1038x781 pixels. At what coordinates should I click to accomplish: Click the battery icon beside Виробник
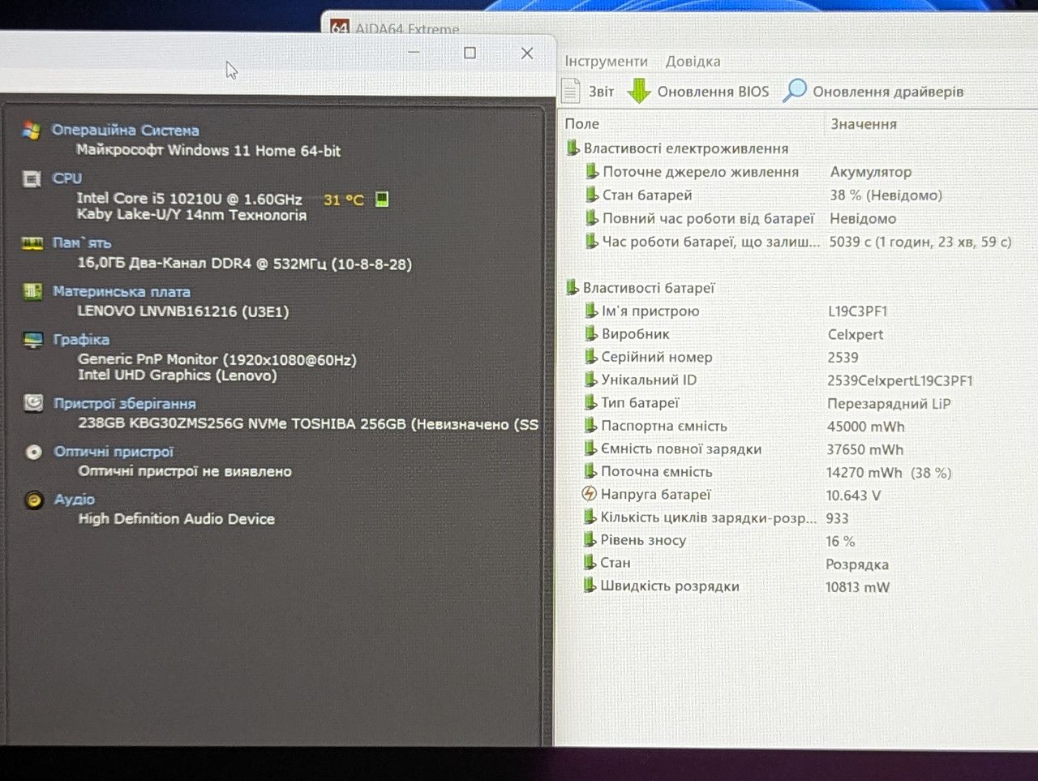coord(591,333)
